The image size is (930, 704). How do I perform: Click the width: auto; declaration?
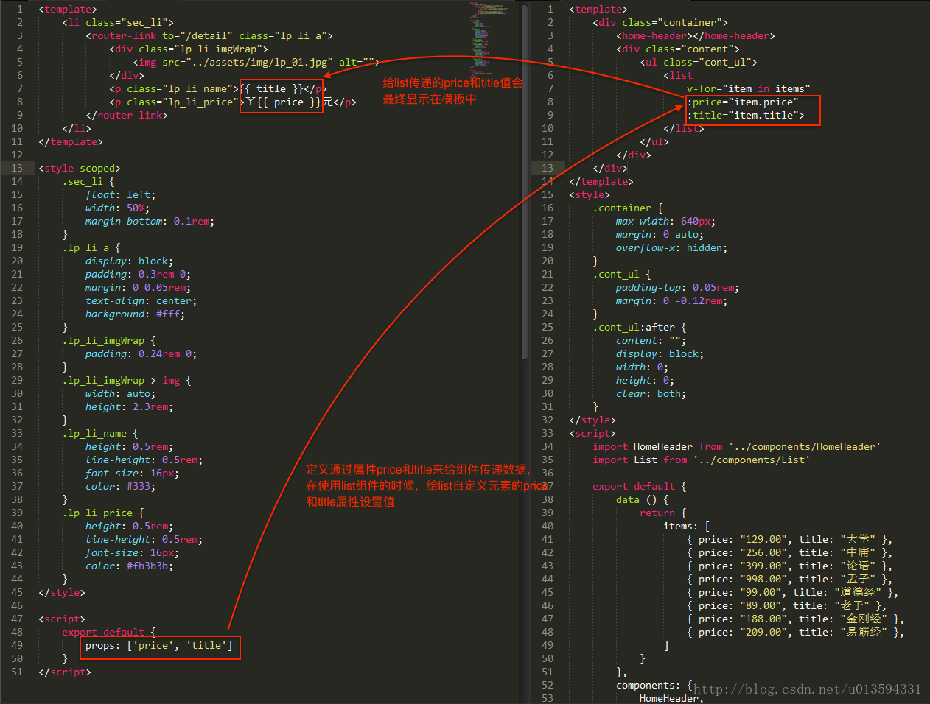[x=120, y=393]
